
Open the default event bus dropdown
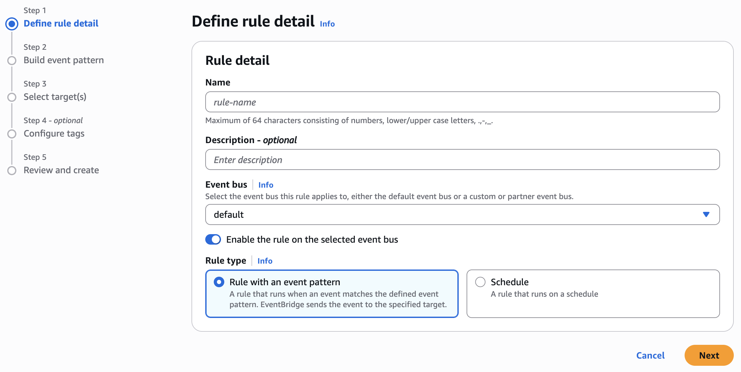[462, 214]
